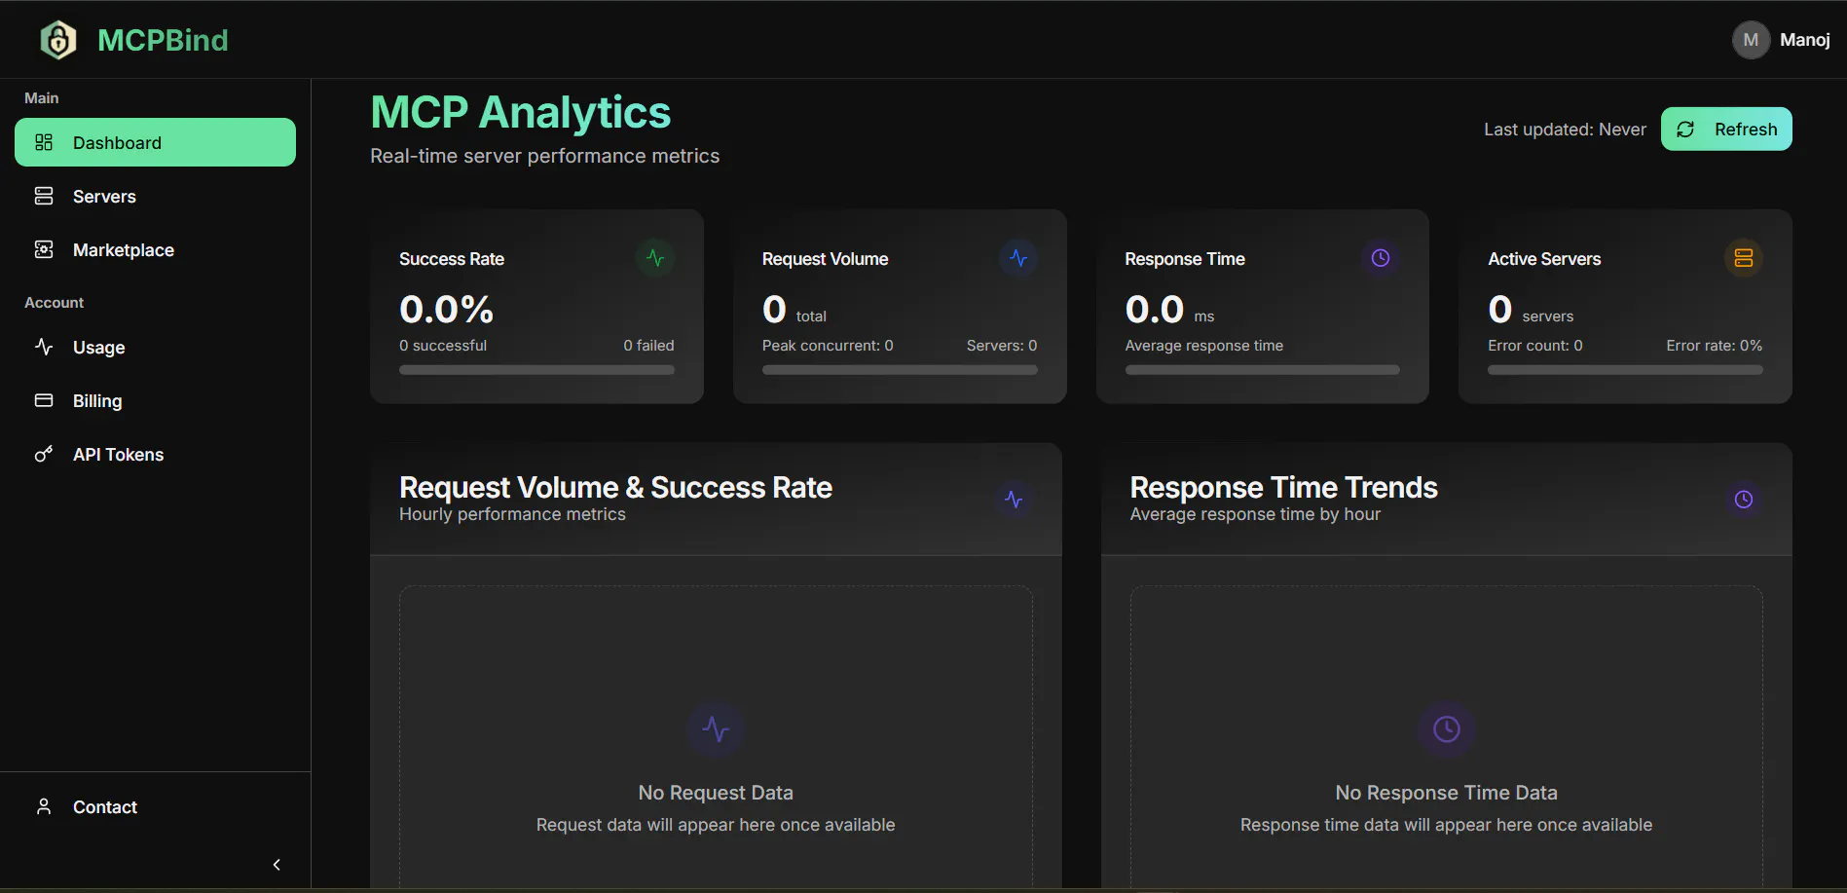Click the Success Rate card title
This screenshot has height=893, width=1847.
pos(452,259)
